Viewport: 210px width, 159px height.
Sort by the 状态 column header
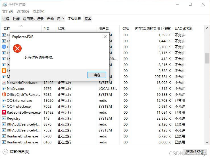76,28
